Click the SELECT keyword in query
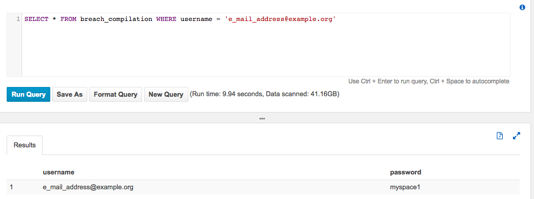Viewport: 534px width, 199px height. [36, 19]
